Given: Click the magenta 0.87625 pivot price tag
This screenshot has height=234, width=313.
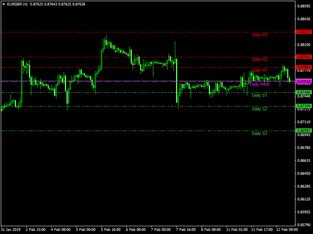Looking at the screenshot, I should [304, 82].
